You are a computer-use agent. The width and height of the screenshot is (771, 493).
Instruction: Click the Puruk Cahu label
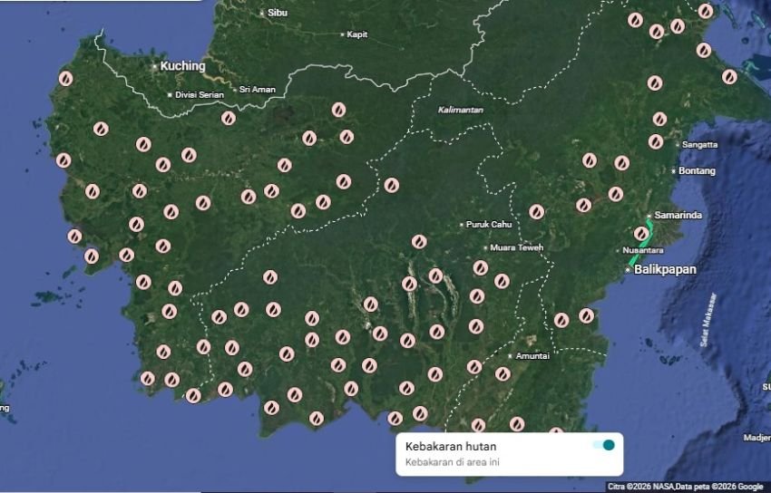[489, 225]
